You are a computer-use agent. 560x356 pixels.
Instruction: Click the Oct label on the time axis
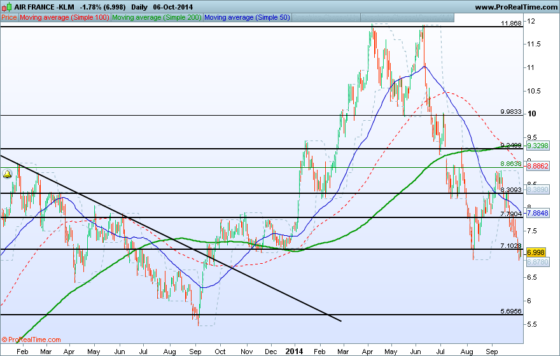(x=220, y=352)
